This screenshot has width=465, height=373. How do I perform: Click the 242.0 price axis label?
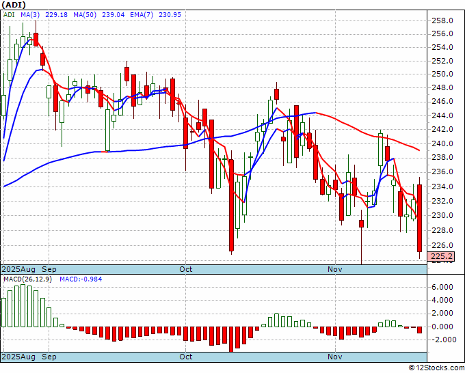tap(442, 130)
